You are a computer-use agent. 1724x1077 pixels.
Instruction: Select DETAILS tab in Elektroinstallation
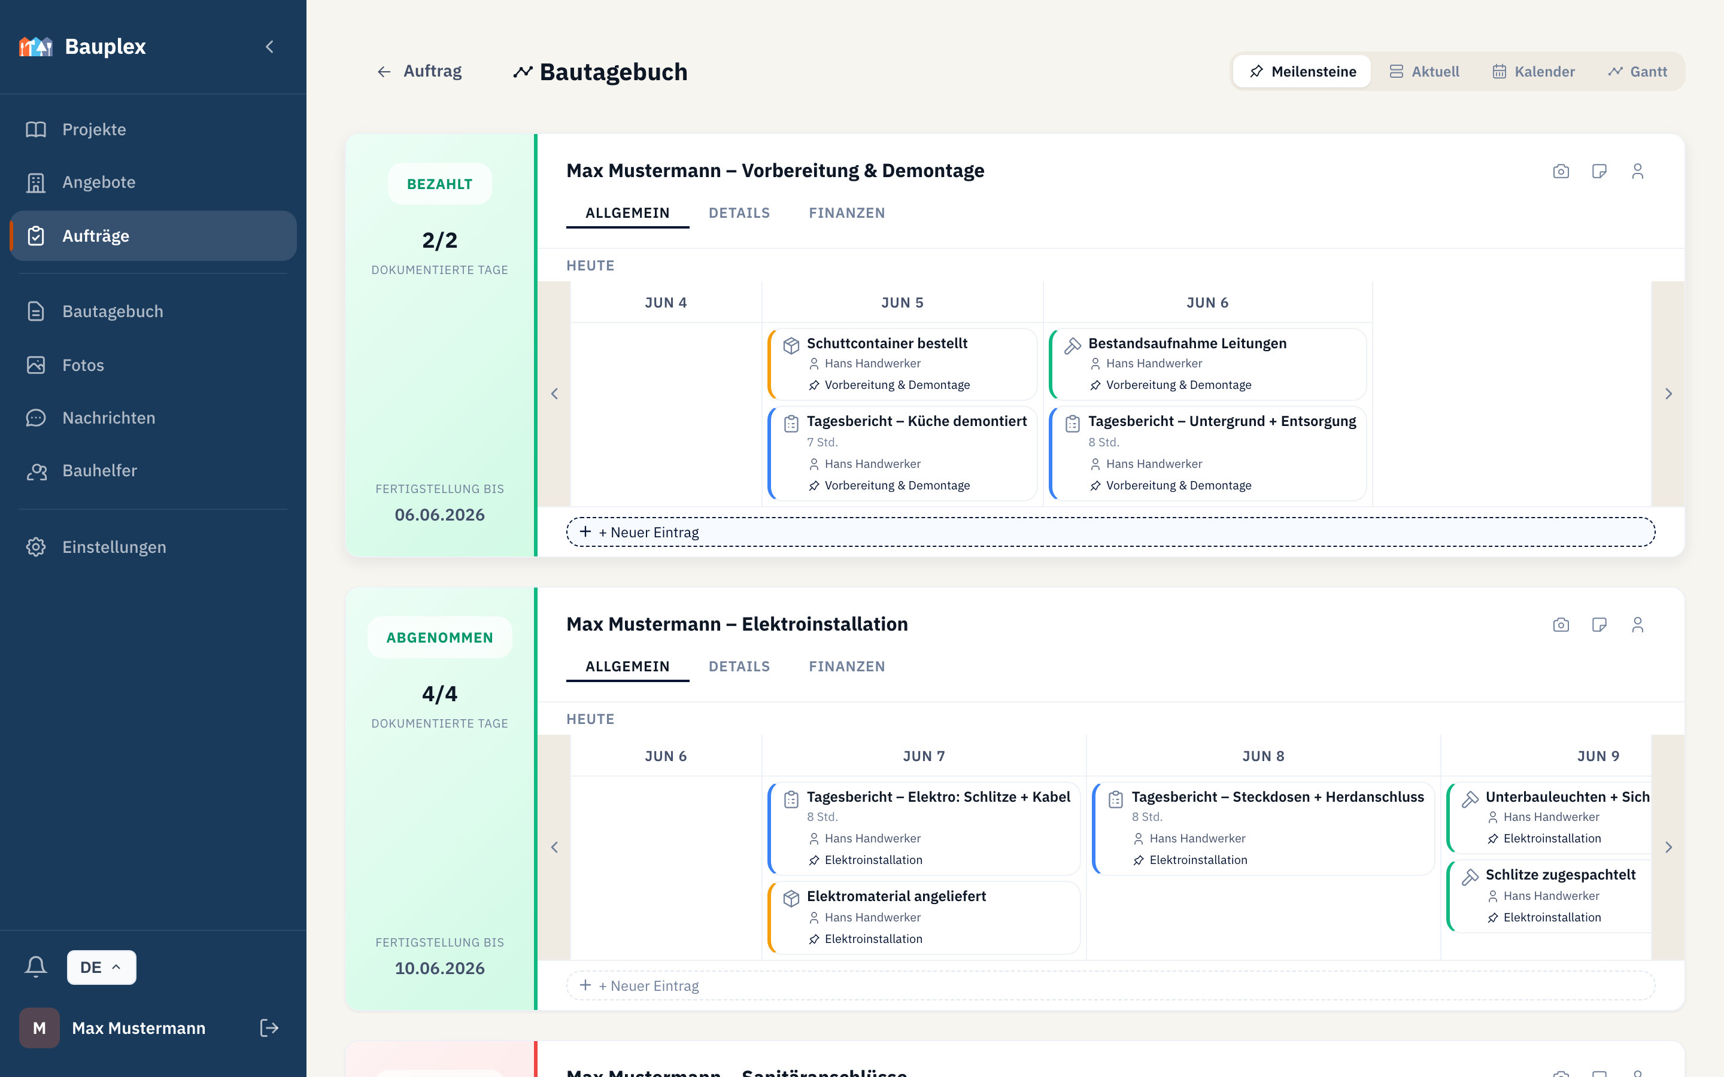739,667
